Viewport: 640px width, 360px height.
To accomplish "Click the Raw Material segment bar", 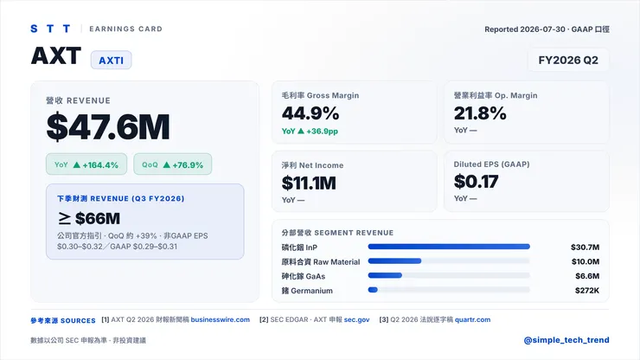I will coord(449,260).
